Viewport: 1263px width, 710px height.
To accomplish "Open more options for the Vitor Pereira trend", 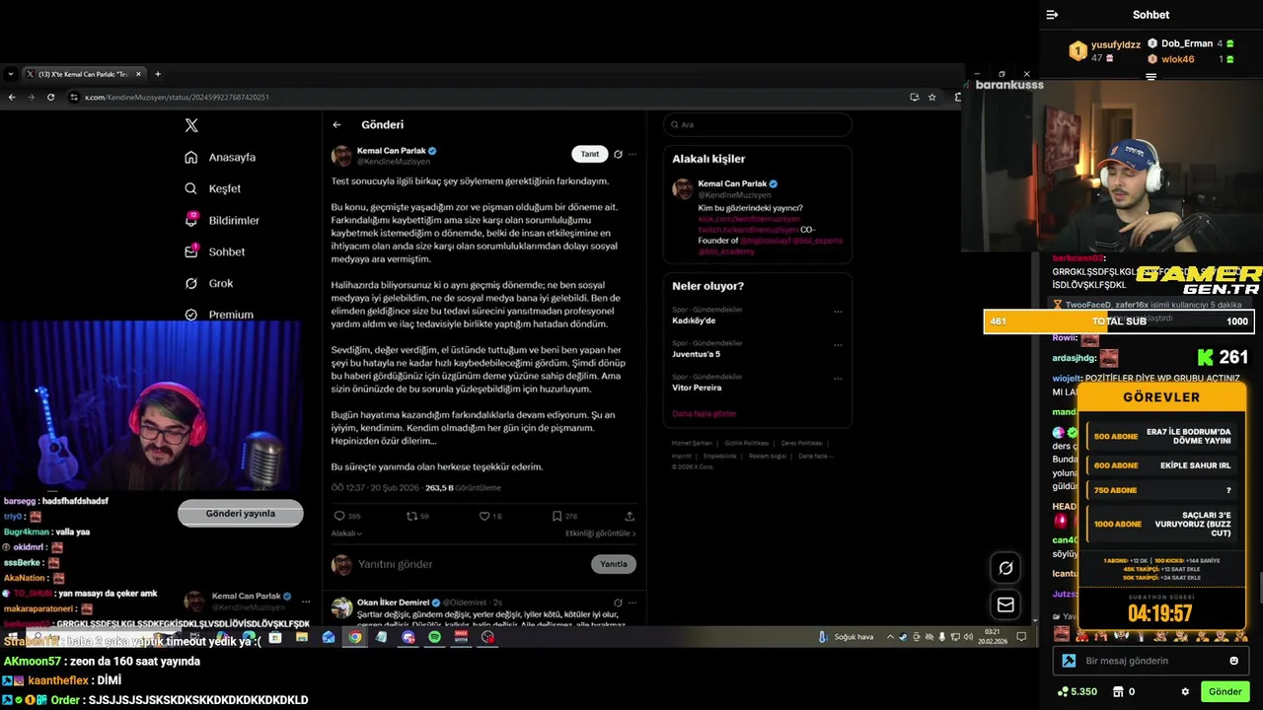I will click(x=838, y=379).
